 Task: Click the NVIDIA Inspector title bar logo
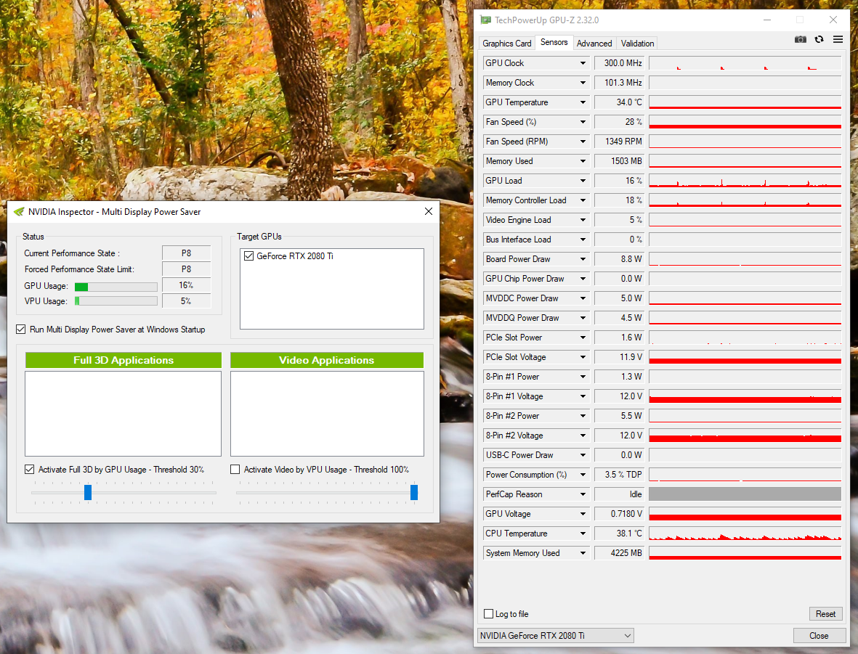point(19,212)
